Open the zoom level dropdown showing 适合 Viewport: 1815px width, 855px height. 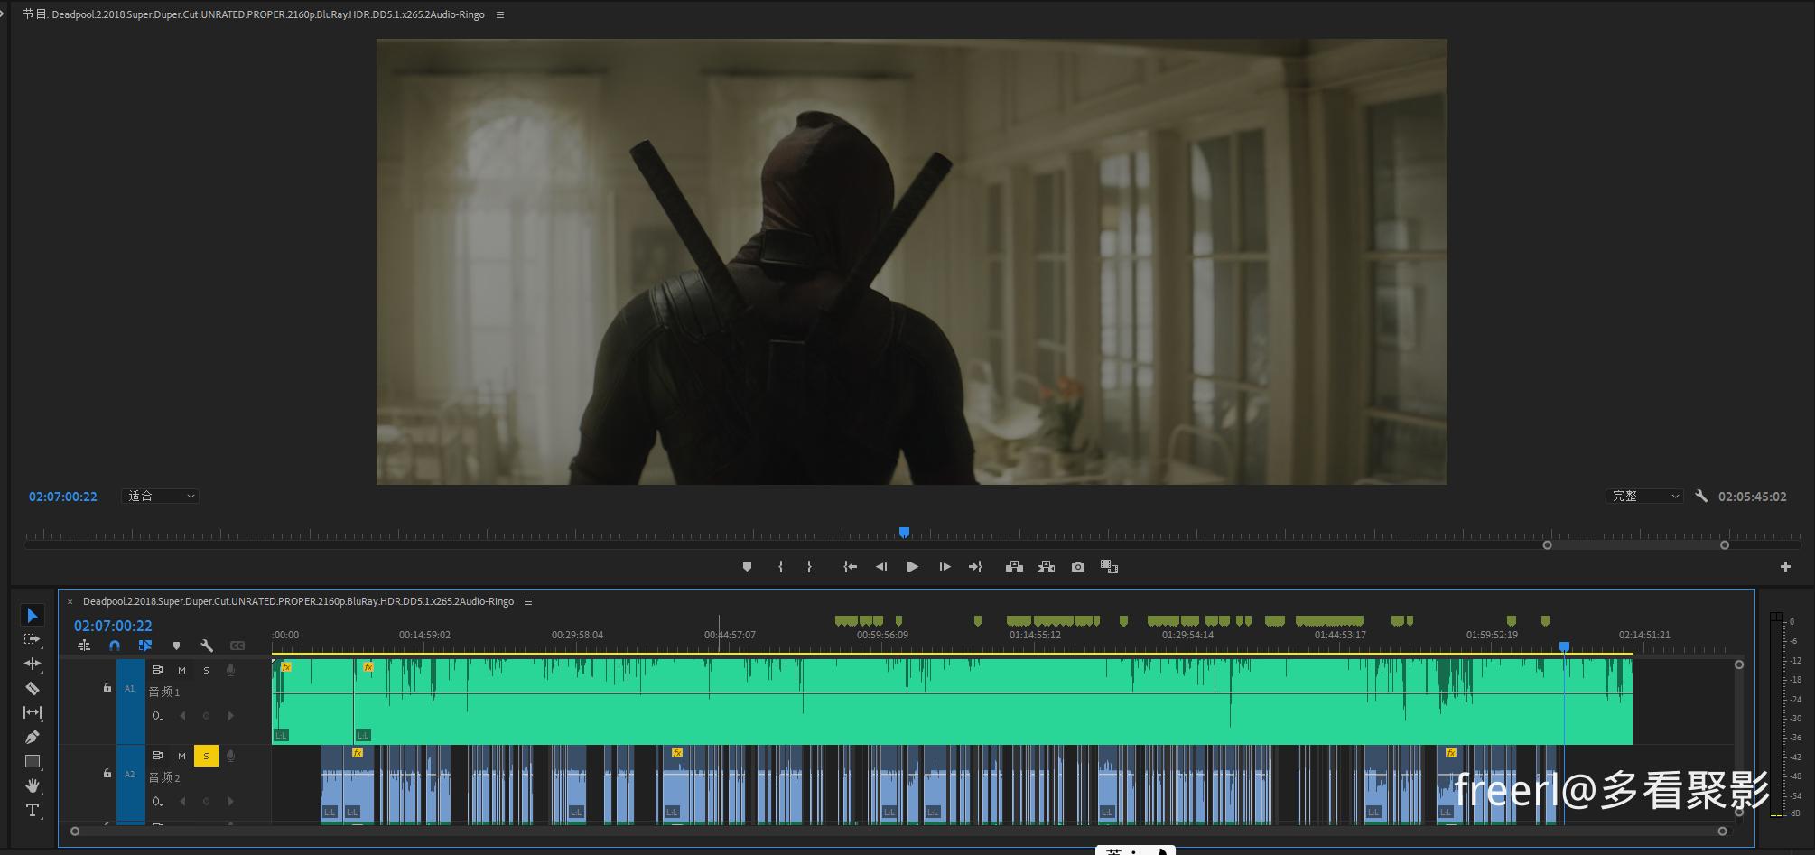coord(160,497)
